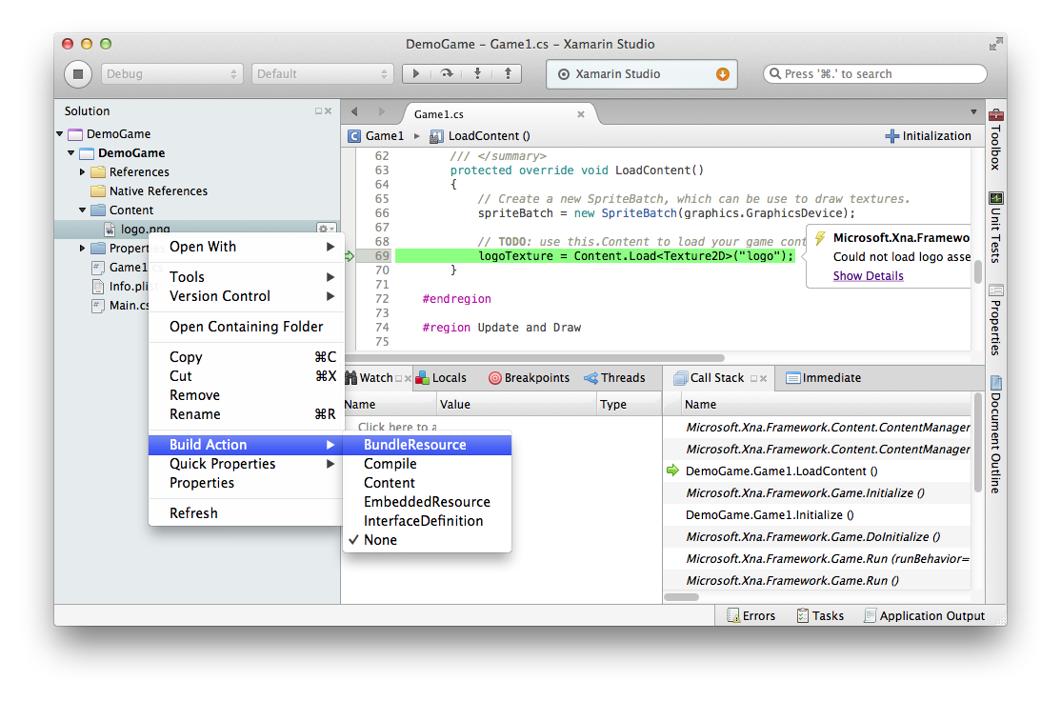Click the Call Stack vertical scrollbar

978,443
